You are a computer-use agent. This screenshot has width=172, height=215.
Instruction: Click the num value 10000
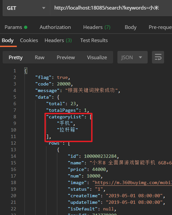coord(93,176)
